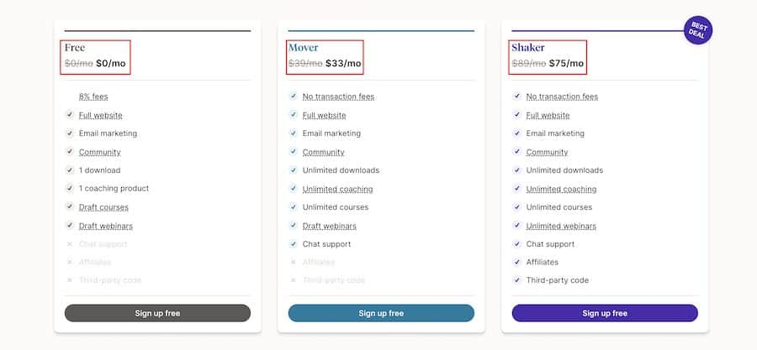Click the Mover plan "Sign up free" button
Screen dimensions: 757x350
tap(381, 313)
